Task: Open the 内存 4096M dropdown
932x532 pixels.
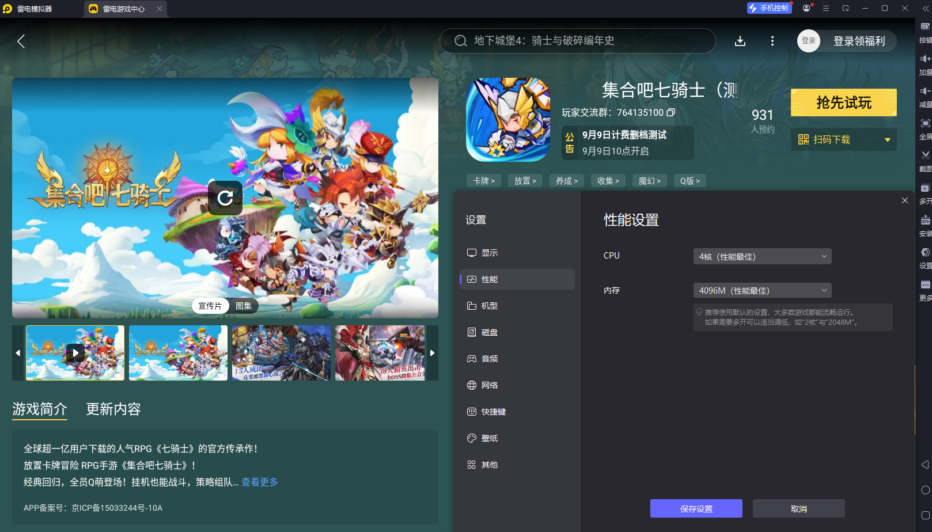Action: (762, 290)
